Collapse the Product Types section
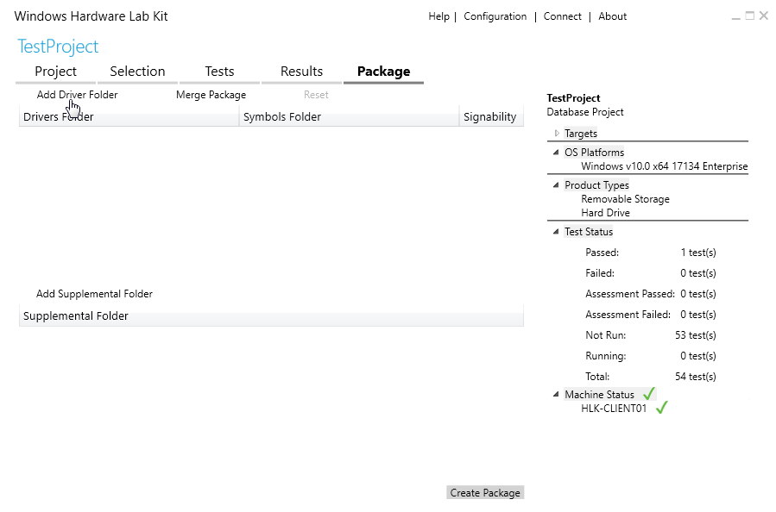The width and height of the screenshot is (776, 512). coord(556,185)
